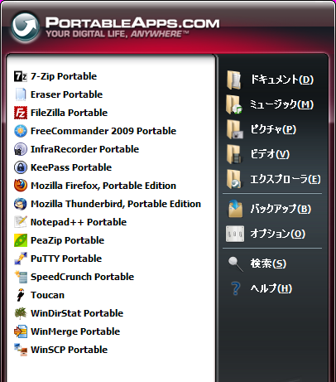Viewport: 336px width, 382px height.
Task: Launch 7-Zip Portable from the list
Action: pos(64,76)
